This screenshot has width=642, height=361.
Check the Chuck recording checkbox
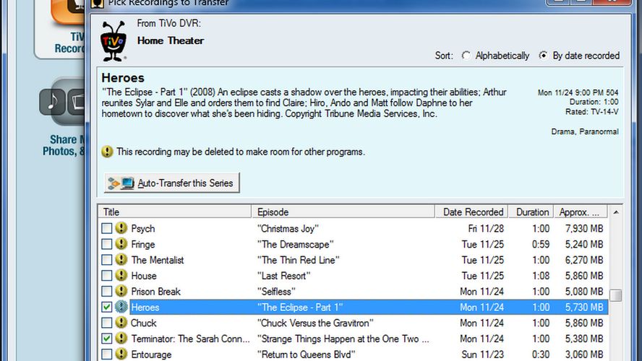(106, 323)
